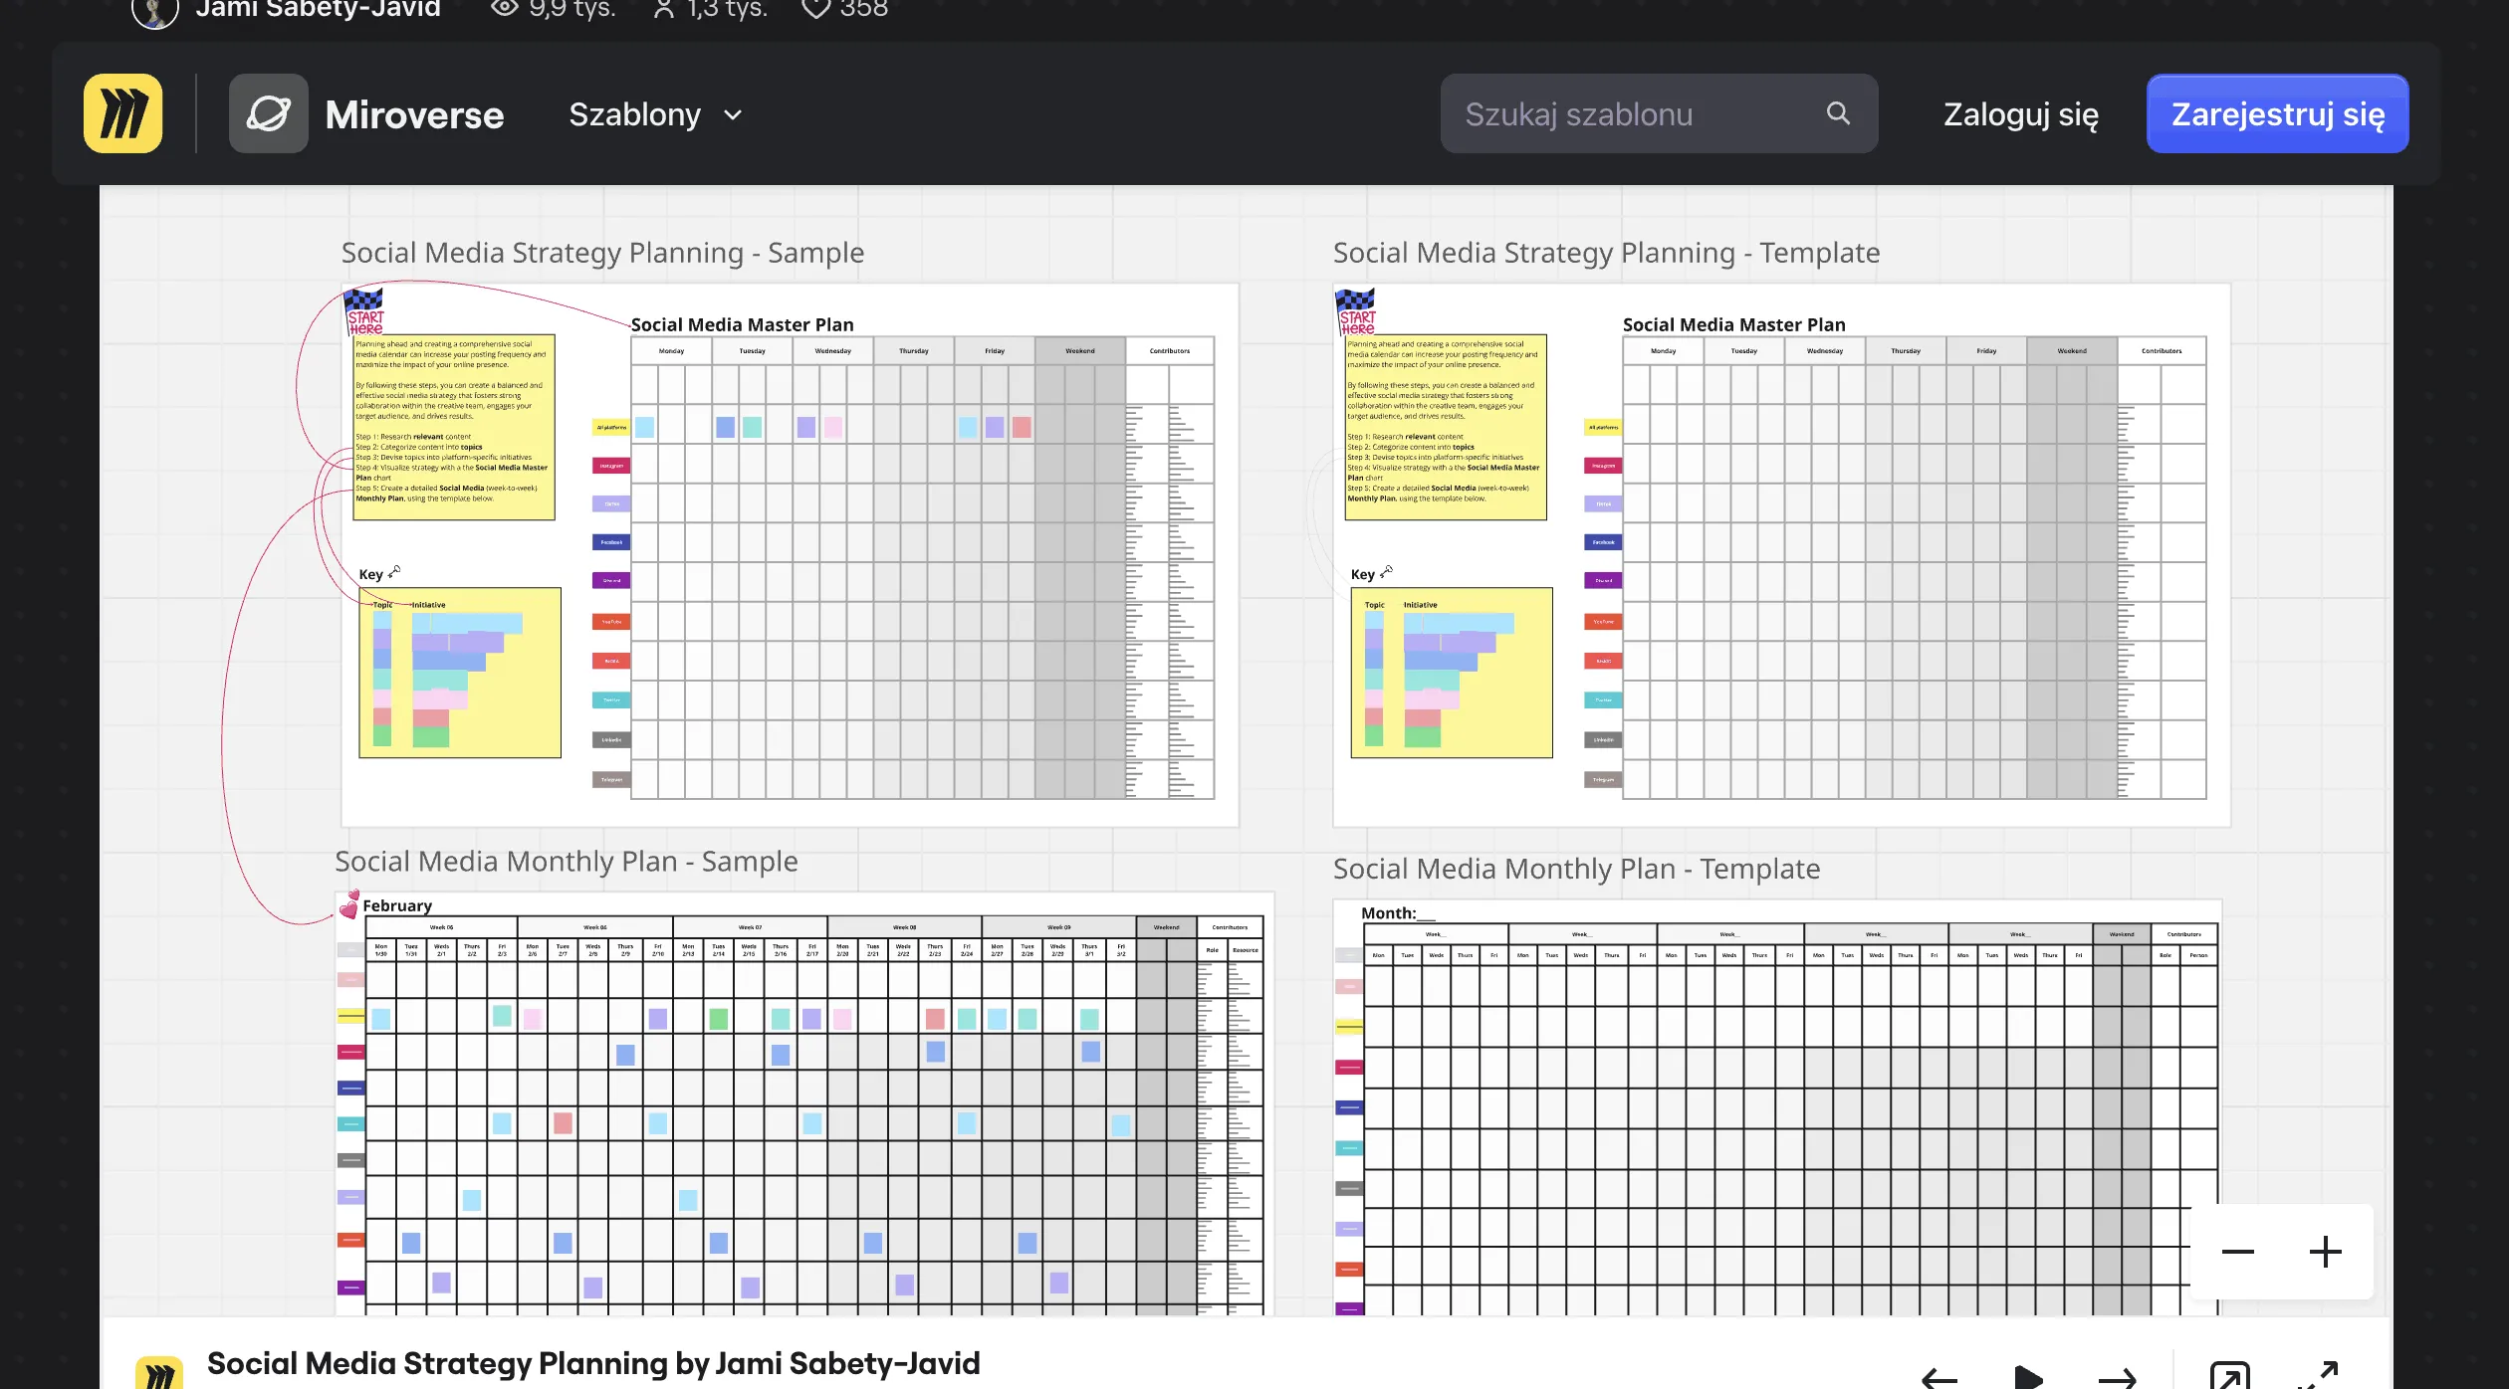The height and width of the screenshot is (1389, 2509).
Task: Click the yellow instructions note in Template frame
Action: click(1446, 427)
